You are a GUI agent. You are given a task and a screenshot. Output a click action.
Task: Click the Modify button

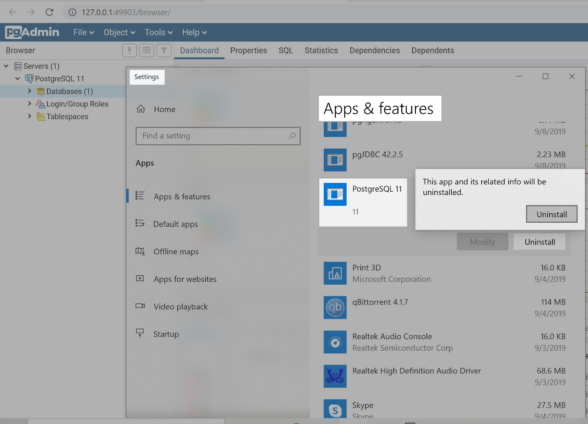pos(482,241)
